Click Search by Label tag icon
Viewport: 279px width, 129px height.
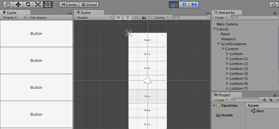point(271,100)
